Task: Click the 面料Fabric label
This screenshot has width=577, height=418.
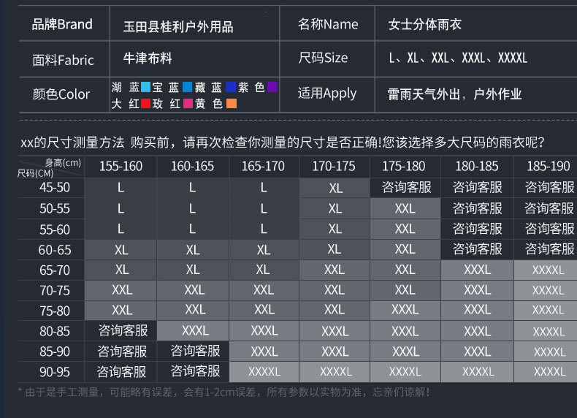Action: [x=64, y=60]
